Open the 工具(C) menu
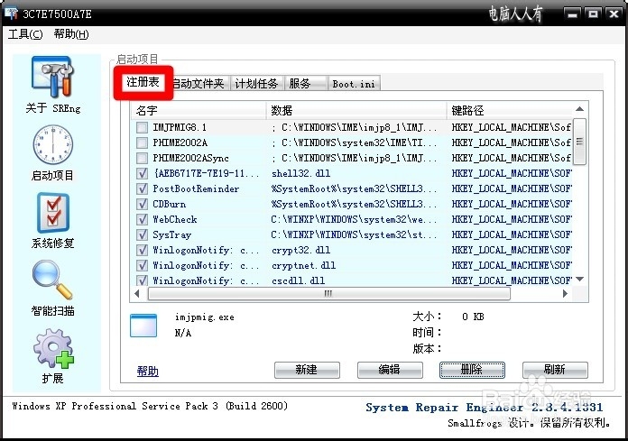 coord(25,34)
